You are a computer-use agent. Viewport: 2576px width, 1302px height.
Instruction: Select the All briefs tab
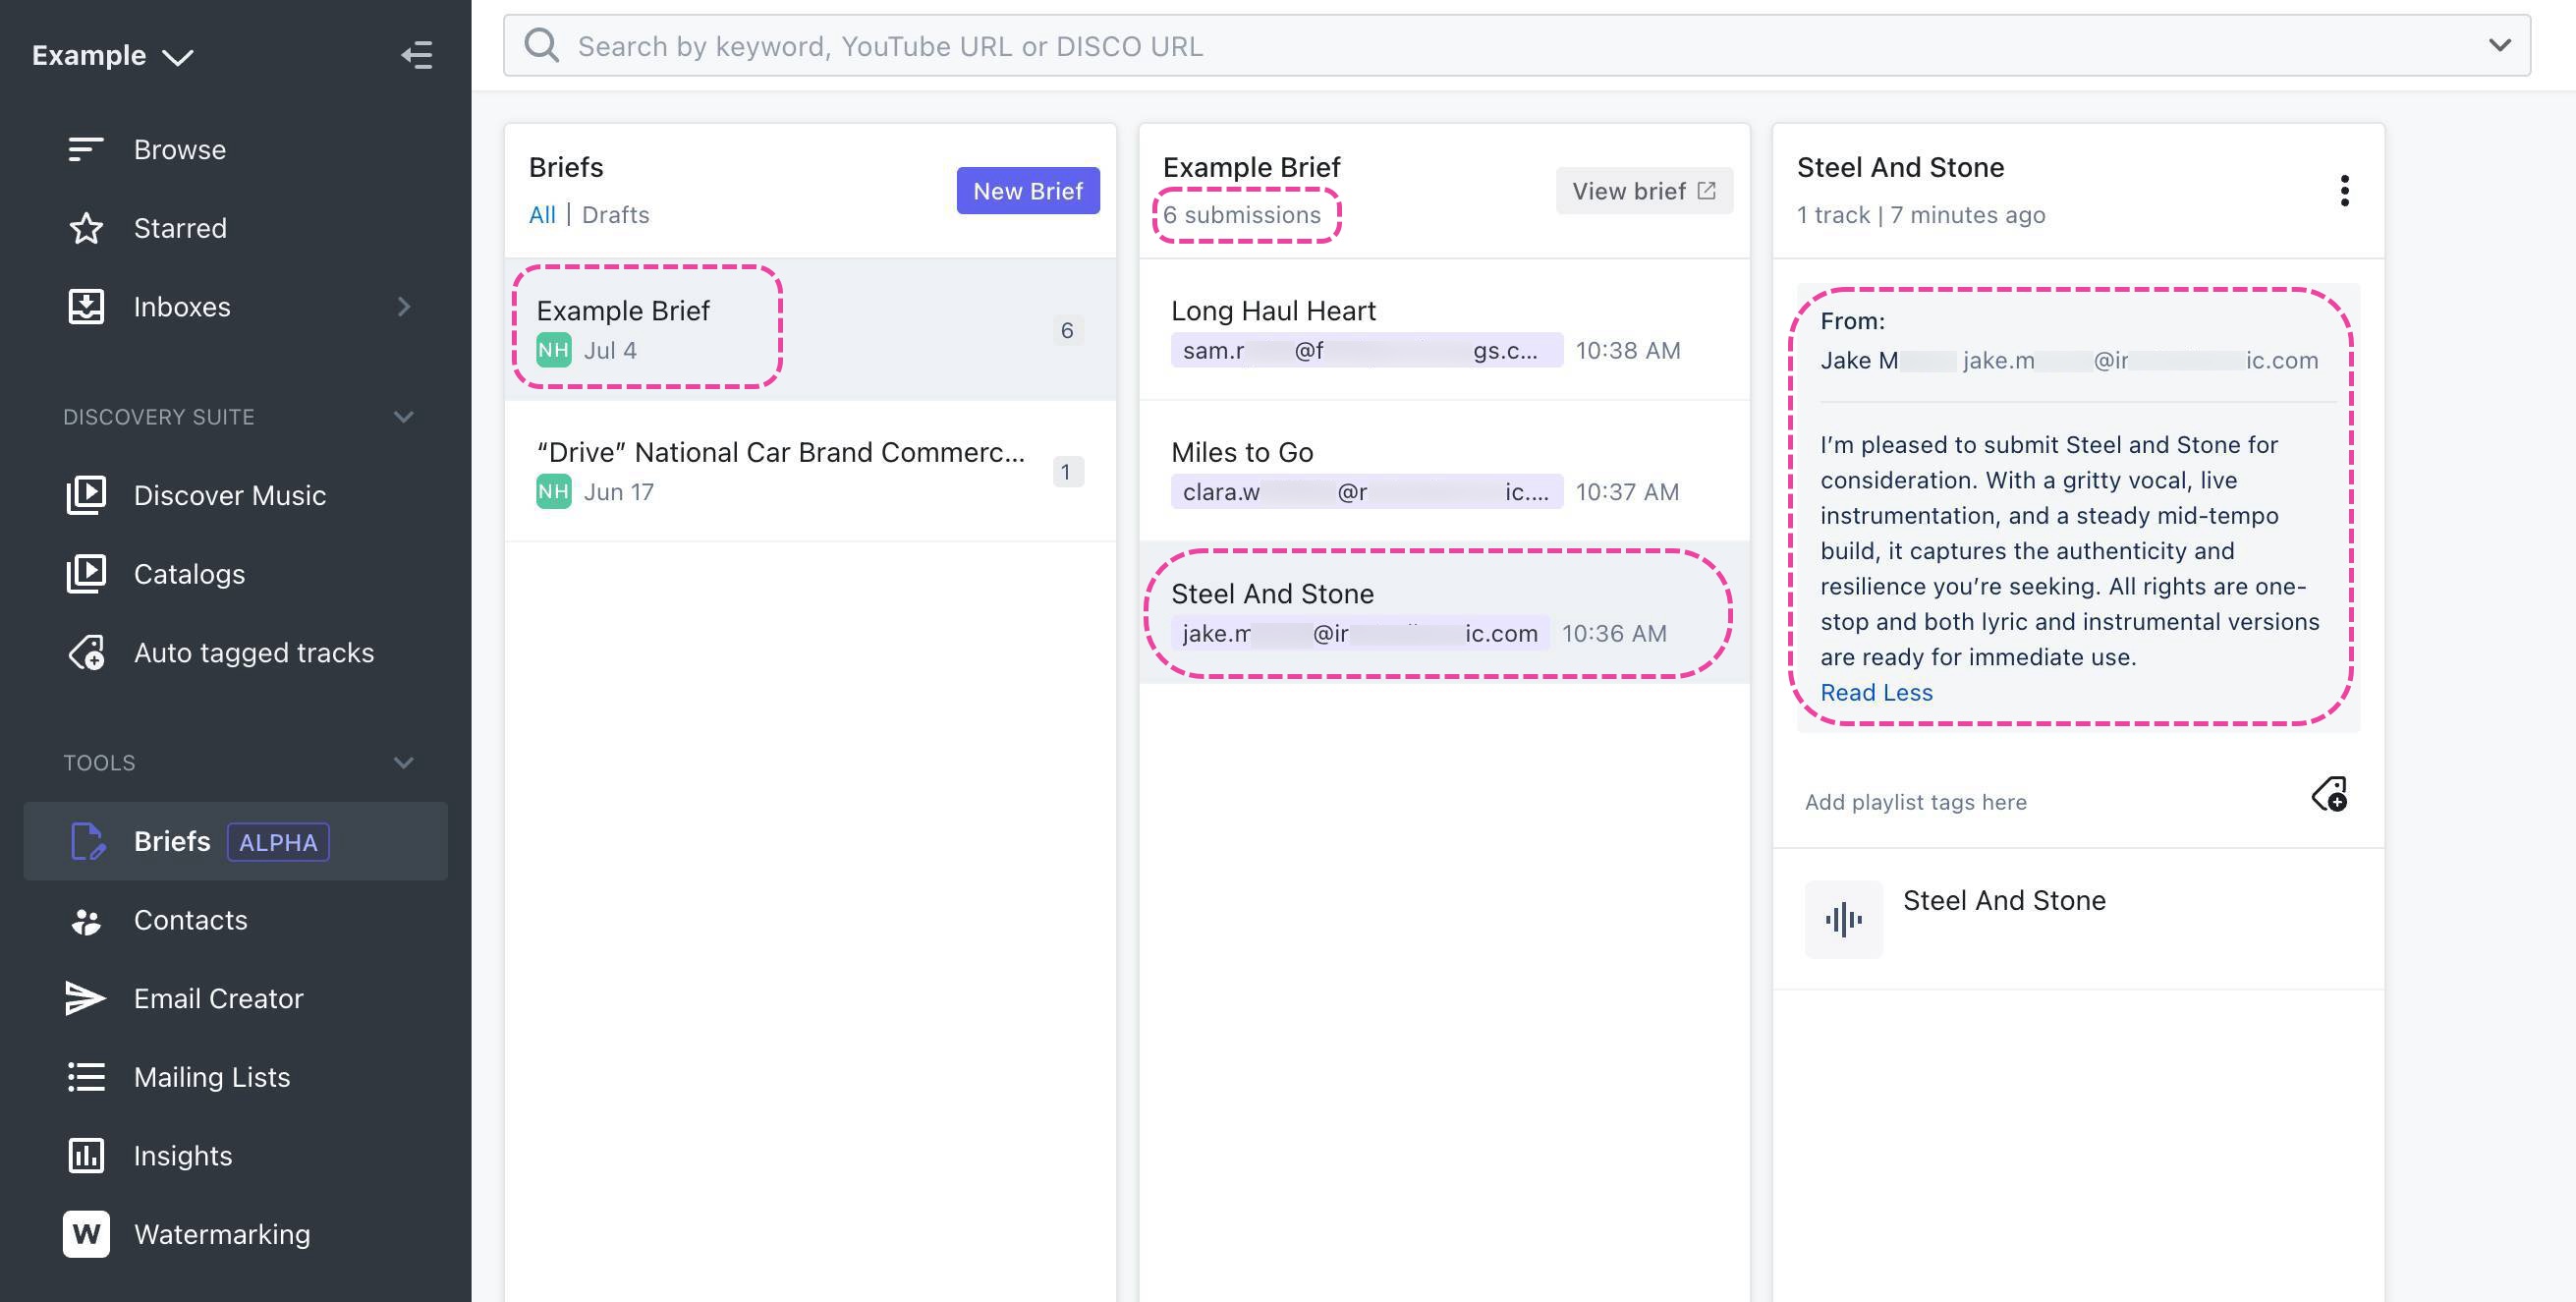541,215
